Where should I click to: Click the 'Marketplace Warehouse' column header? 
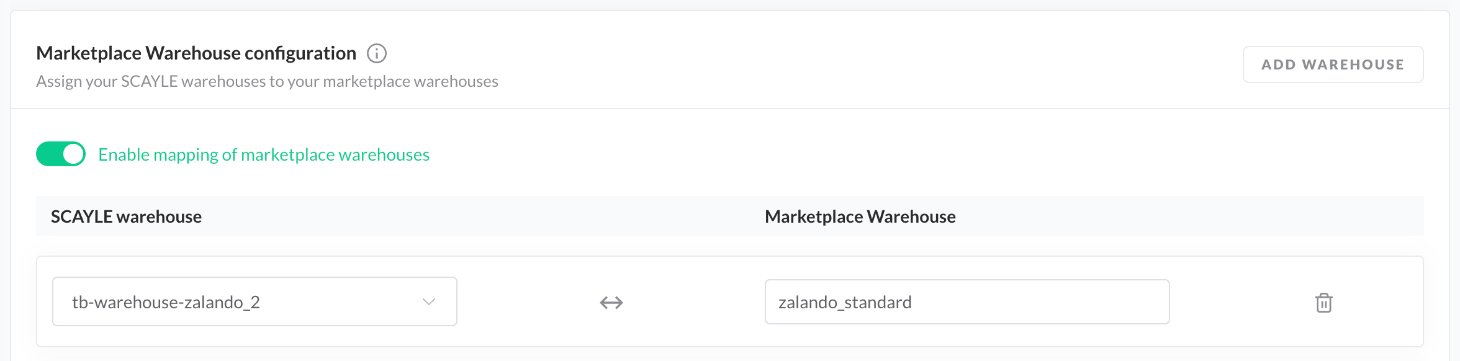tap(860, 217)
